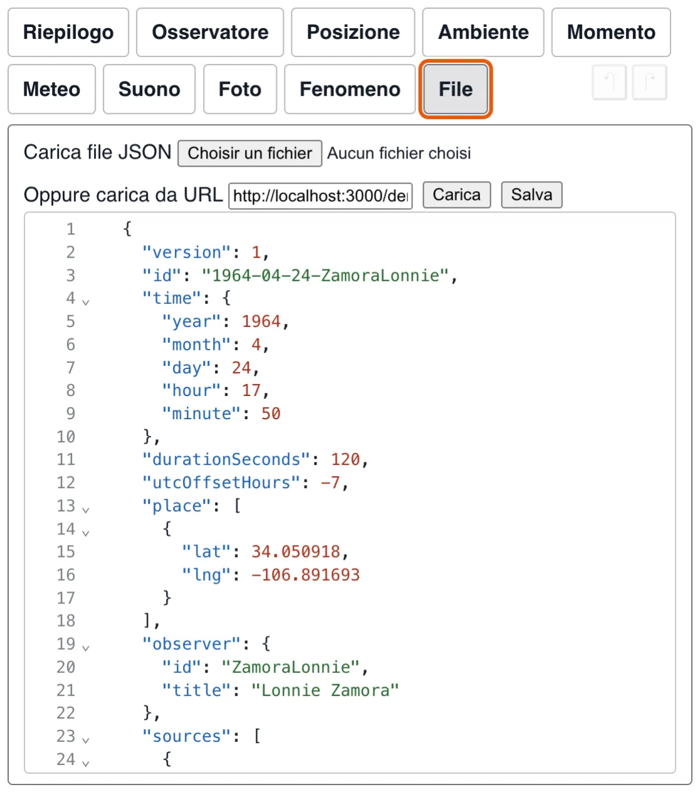Image resolution: width=700 pixels, height=792 pixels.
Task: Click the year value 1964
Action: click(x=261, y=321)
